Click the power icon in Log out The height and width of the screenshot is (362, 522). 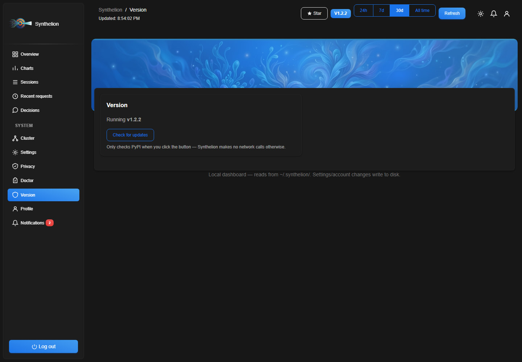[x=34, y=347]
